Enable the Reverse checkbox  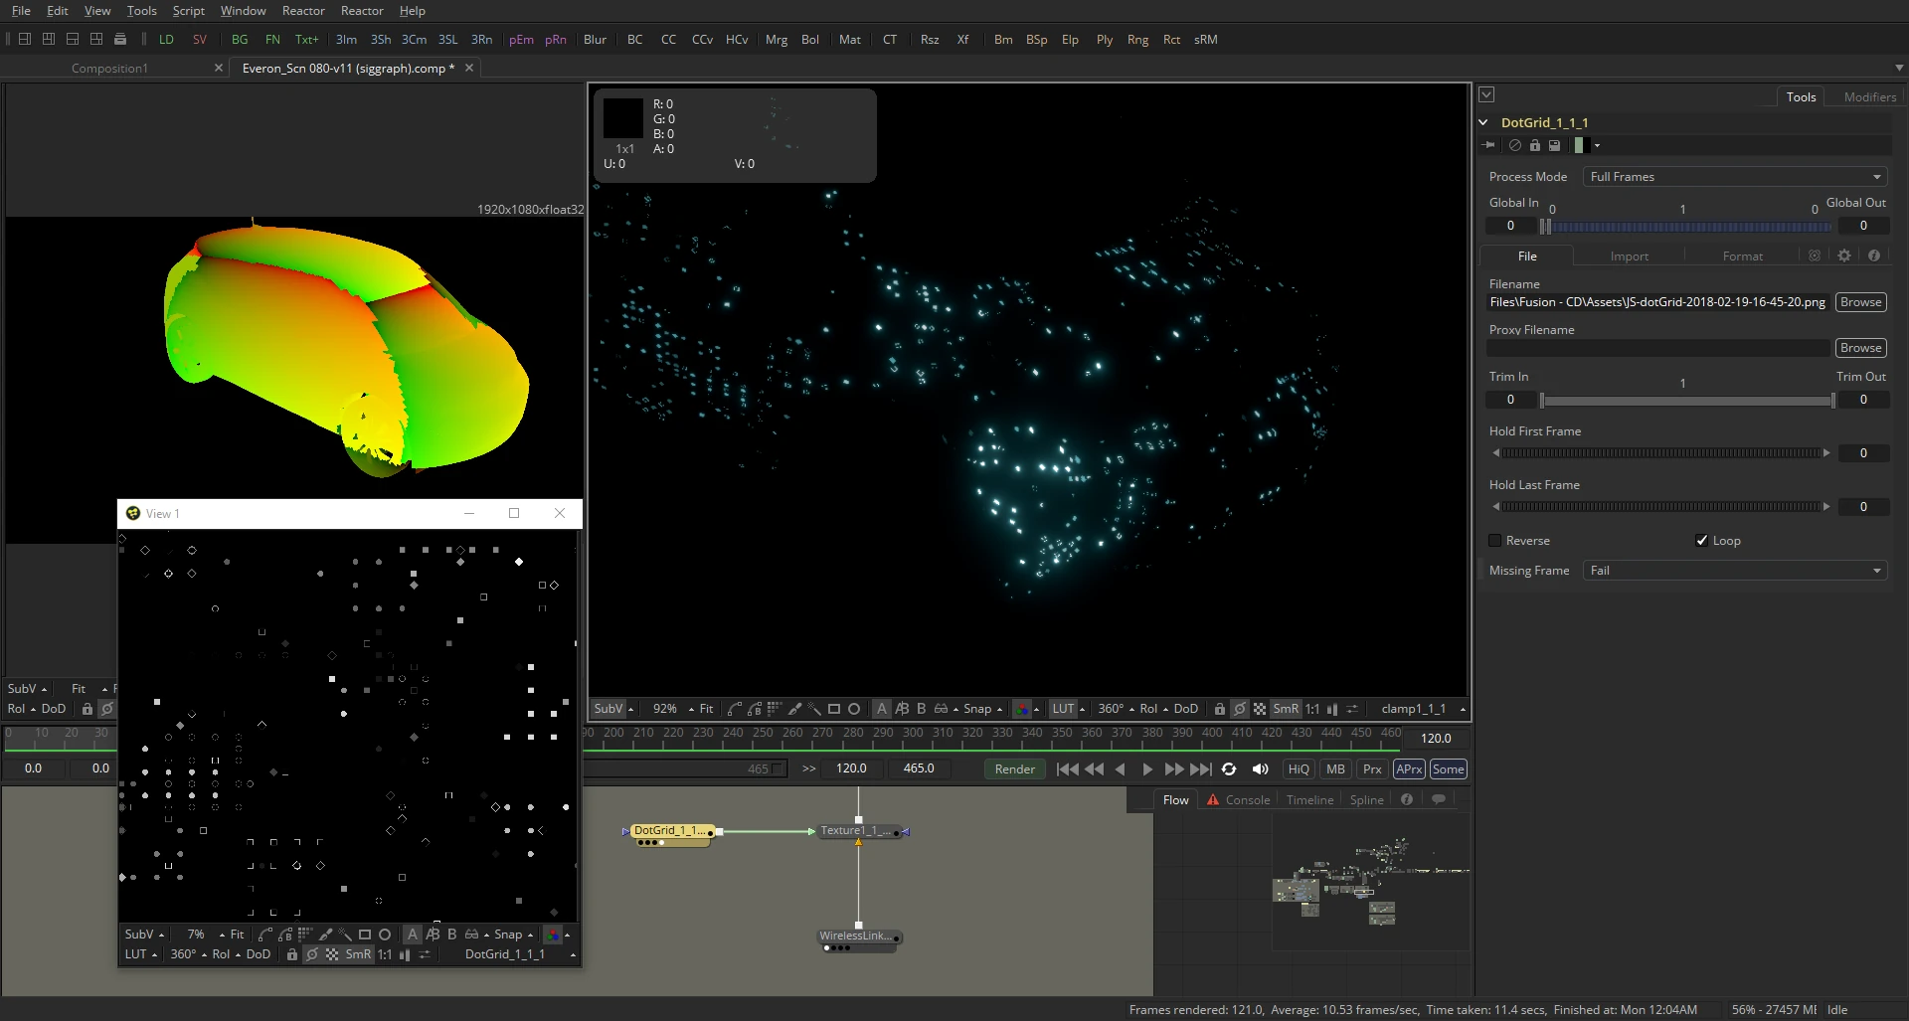tap(1494, 541)
